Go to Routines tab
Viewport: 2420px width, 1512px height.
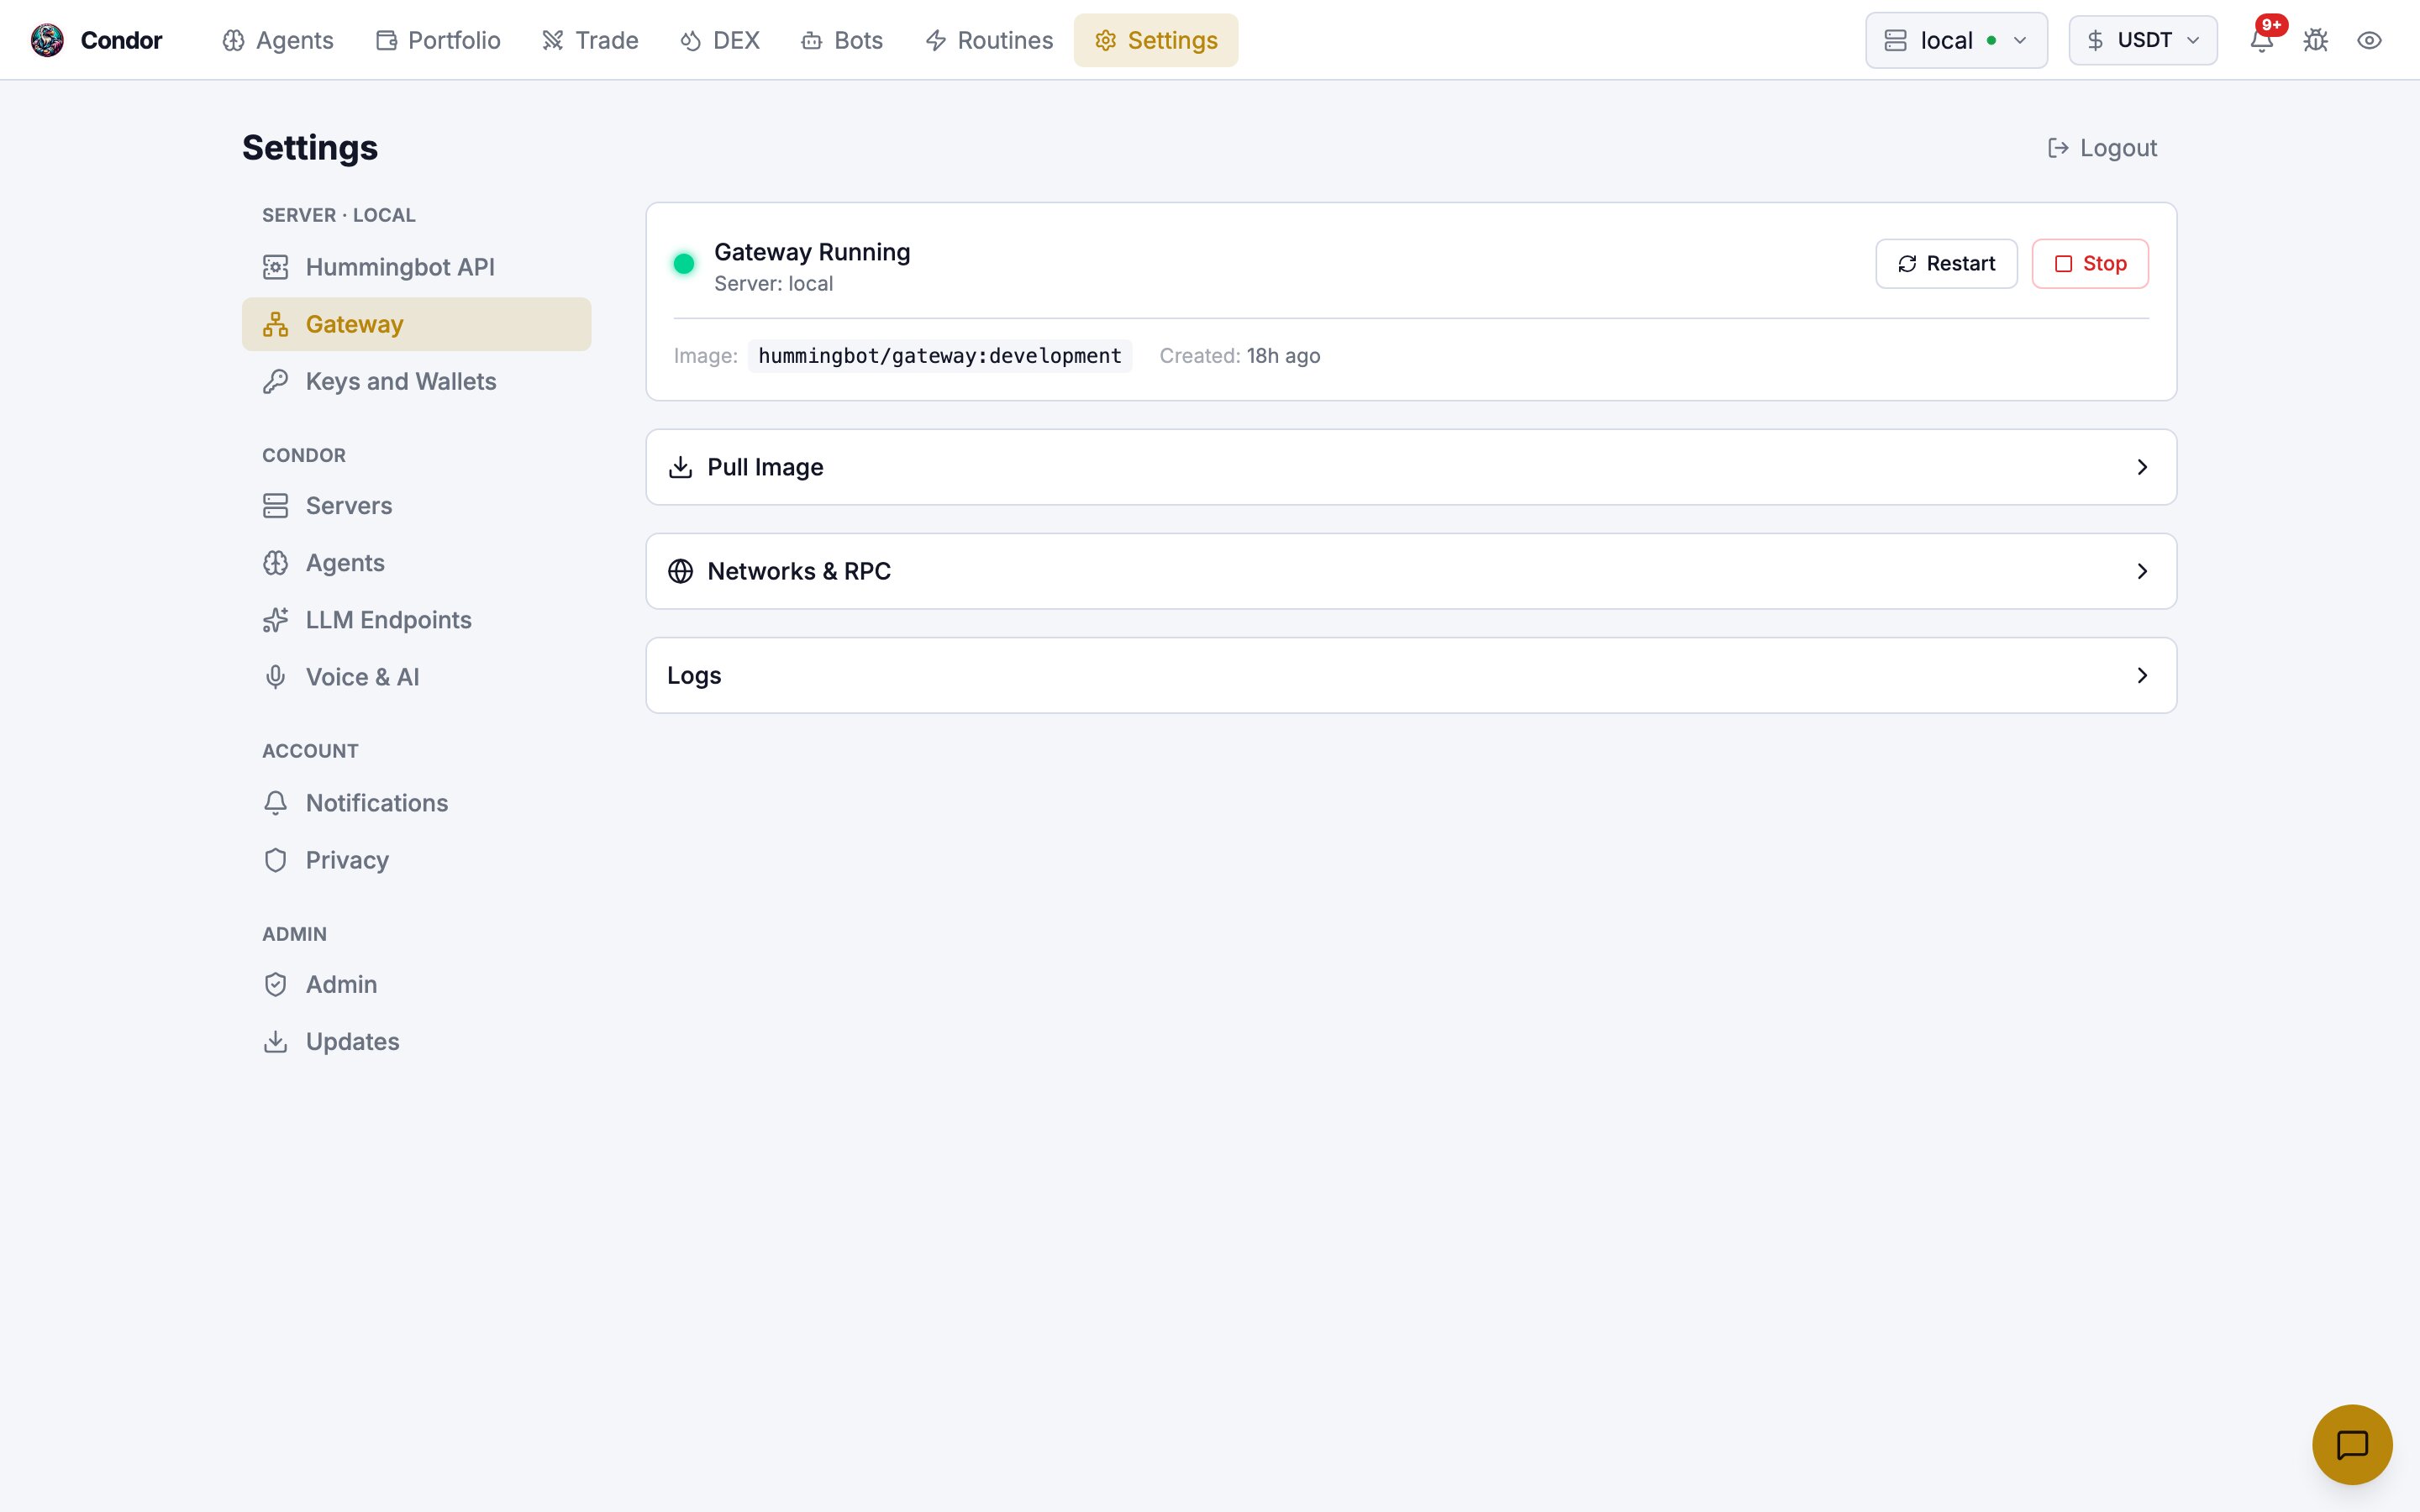989,40
